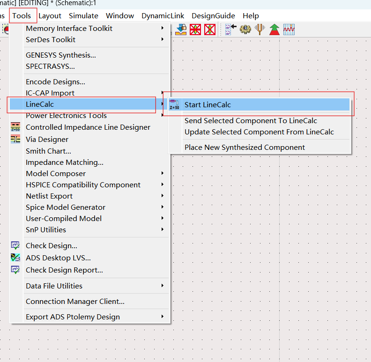Image resolution: width=371 pixels, height=362 pixels.
Task: Click the Check Design Report icon
Action: pos(15,270)
